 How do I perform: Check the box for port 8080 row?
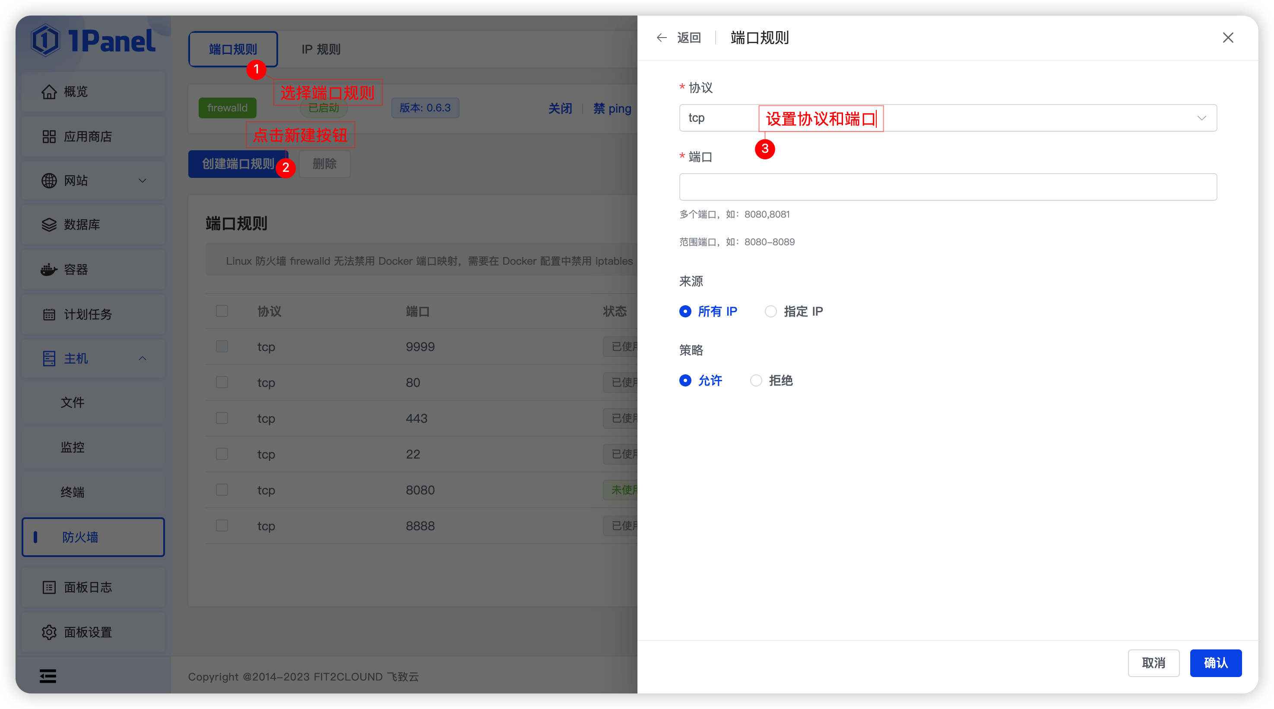click(x=222, y=490)
